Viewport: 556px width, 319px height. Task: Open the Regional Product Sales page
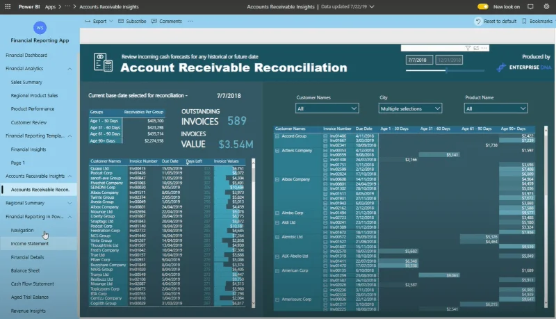[x=34, y=96]
